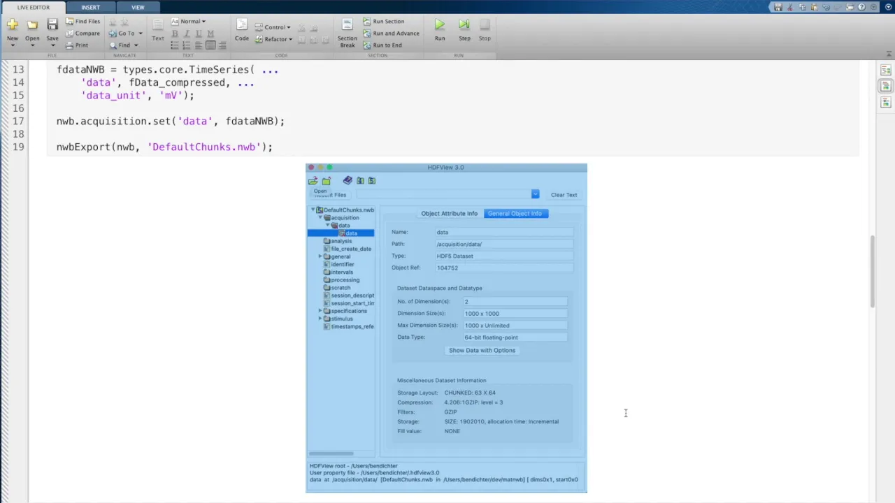This screenshot has width=895, height=503.
Task: Toggle Italic formatting
Action: [x=187, y=34]
